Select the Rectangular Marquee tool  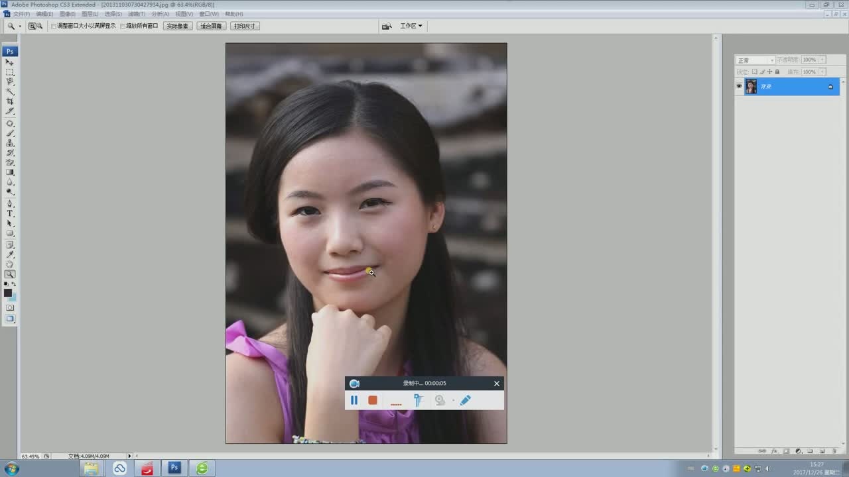pos(10,72)
